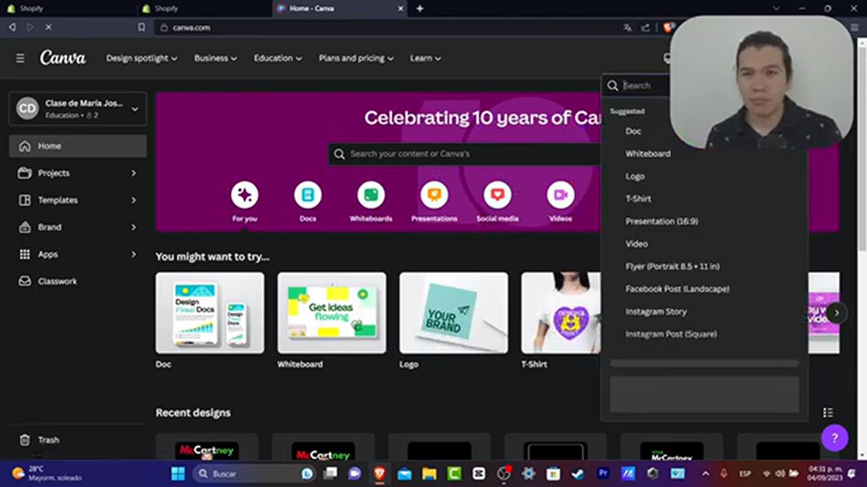Expand the Design spotlight dropdown
The width and height of the screenshot is (867, 487).
pyautogui.click(x=142, y=58)
